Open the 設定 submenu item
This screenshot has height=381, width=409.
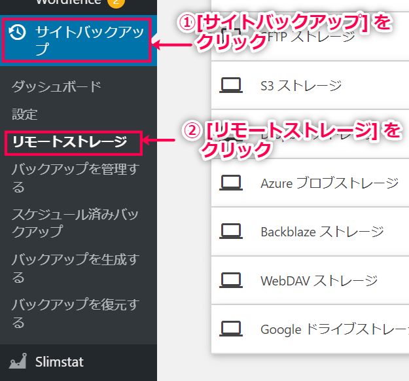click(25, 115)
